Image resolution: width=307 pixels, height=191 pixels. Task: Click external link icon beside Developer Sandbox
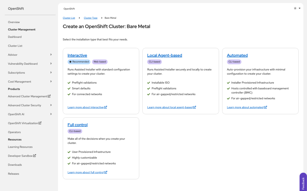[34, 155]
